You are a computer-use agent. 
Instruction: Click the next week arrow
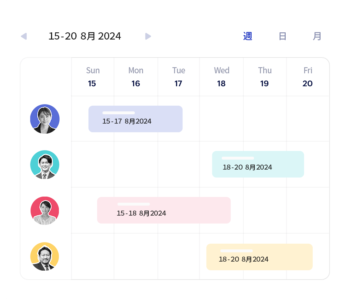[148, 36]
